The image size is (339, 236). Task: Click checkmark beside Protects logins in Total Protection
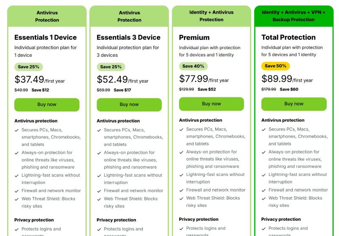[264, 229]
